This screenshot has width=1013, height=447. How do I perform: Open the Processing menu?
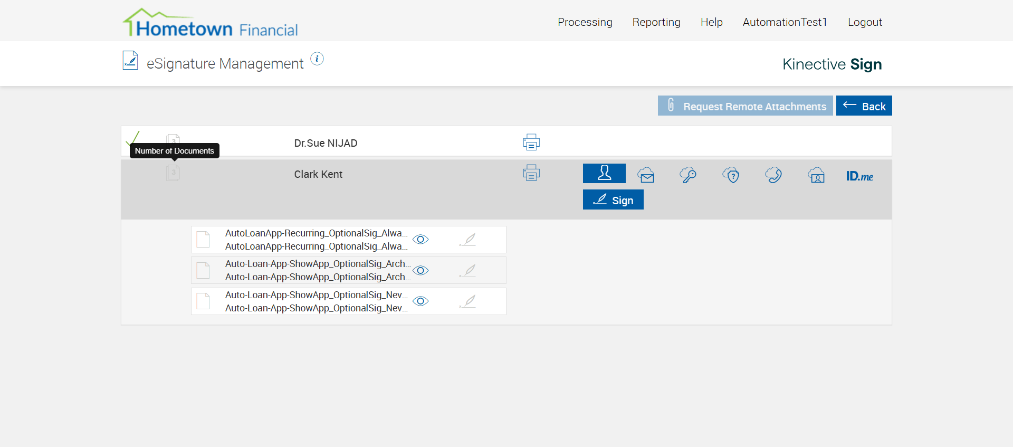[585, 22]
